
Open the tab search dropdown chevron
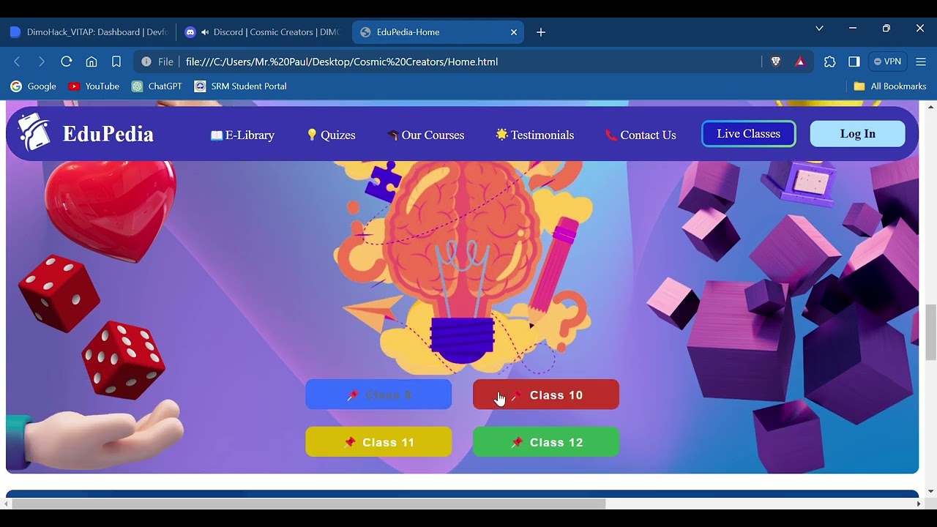pyautogui.click(x=819, y=29)
